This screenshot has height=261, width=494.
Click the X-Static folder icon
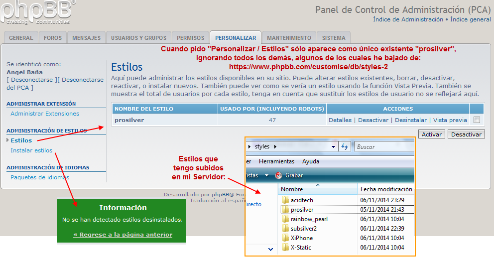click(285, 248)
